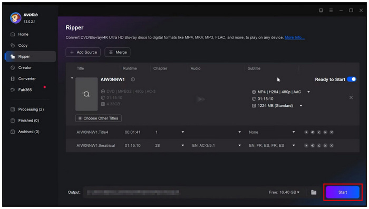369x209 pixels.
Task: Click the arrow-shaped icon beside Title4 play button
Action: coord(313,132)
